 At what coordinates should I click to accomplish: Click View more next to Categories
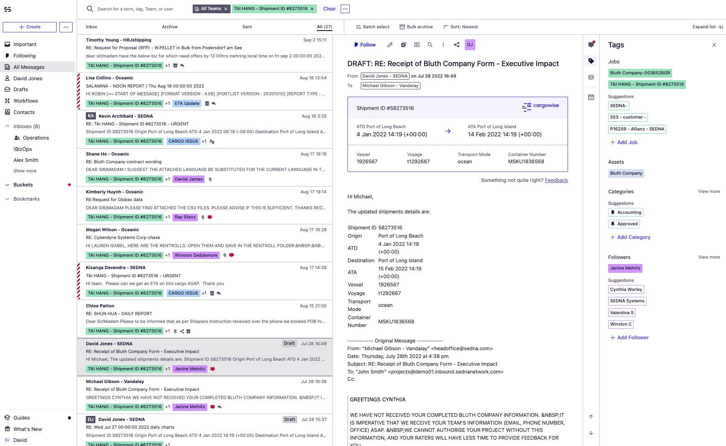click(x=709, y=192)
